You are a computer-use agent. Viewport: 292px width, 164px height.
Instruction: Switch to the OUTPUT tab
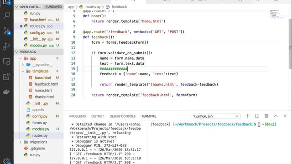(98, 116)
